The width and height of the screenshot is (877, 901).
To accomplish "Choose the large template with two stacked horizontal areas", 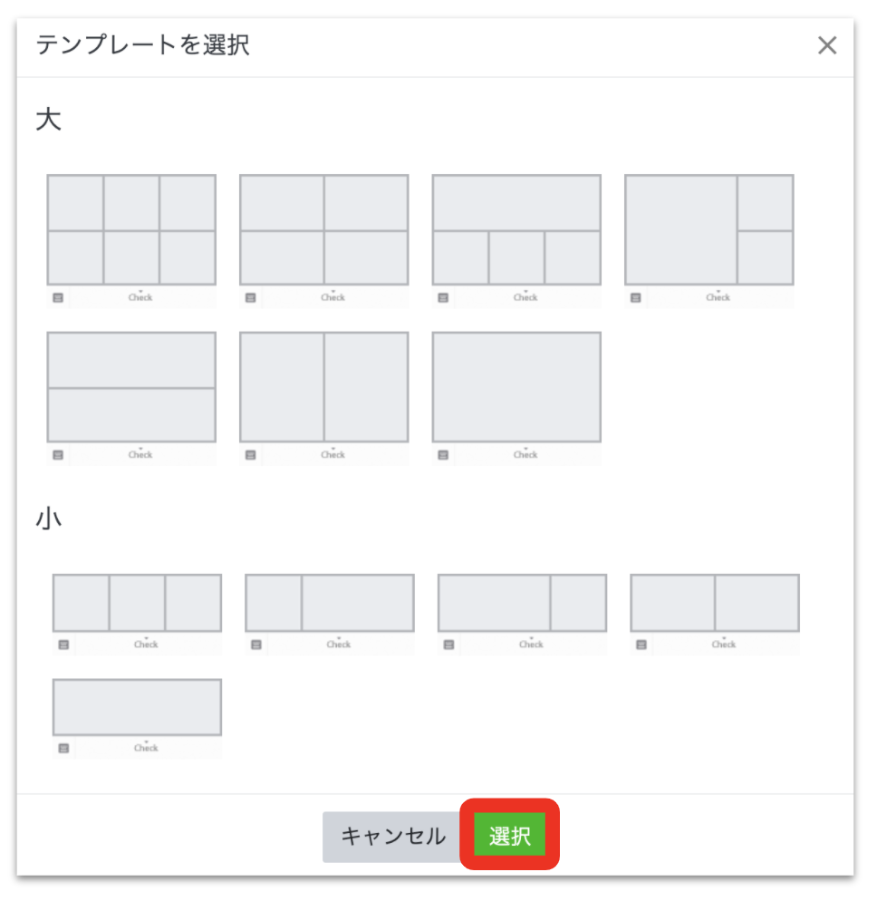I will coord(131,387).
